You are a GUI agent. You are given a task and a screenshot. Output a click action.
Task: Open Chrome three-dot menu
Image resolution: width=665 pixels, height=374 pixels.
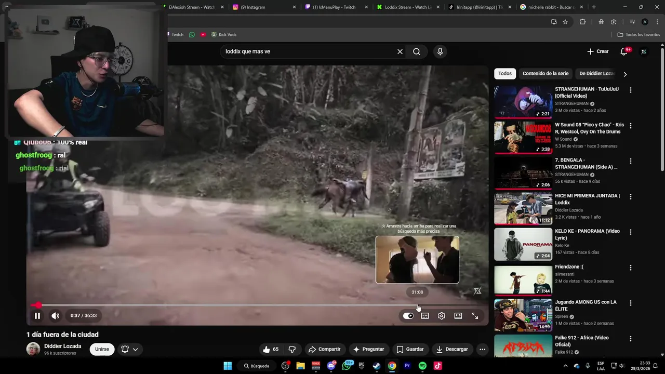657,21
